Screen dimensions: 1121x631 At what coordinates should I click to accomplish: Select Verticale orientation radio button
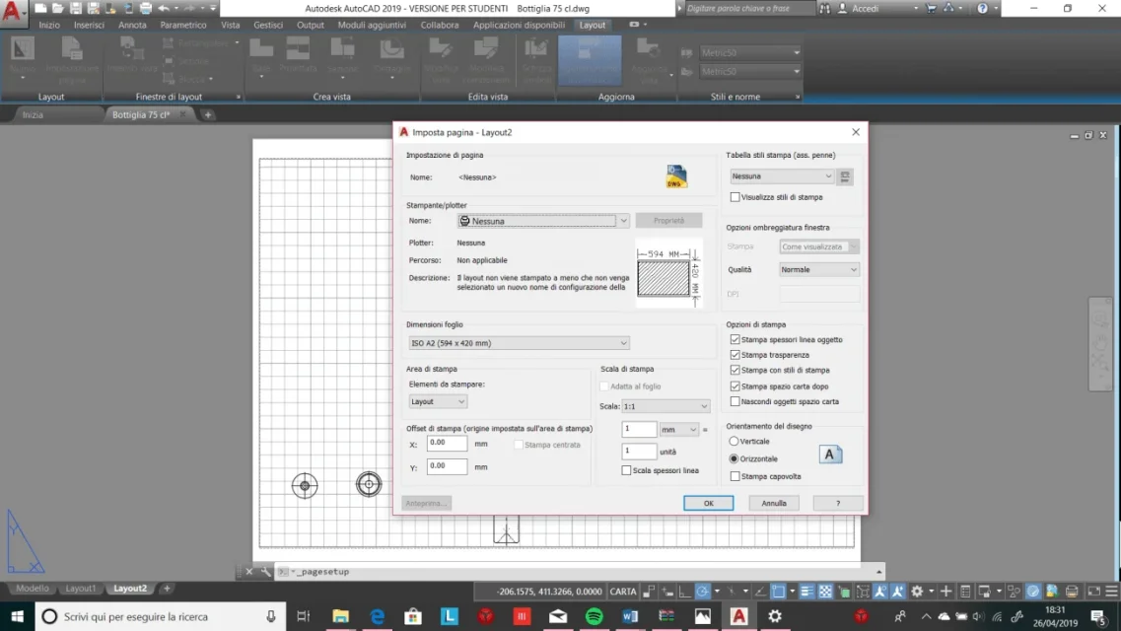[x=734, y=442]
